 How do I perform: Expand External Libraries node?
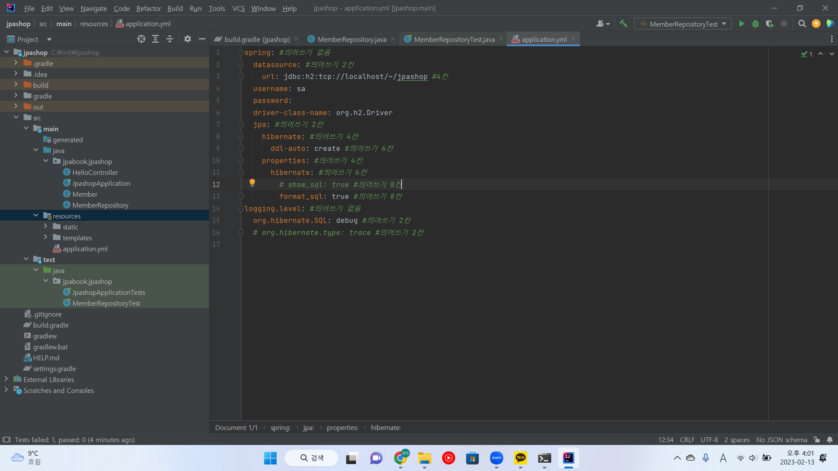click(x=6, y=379)
